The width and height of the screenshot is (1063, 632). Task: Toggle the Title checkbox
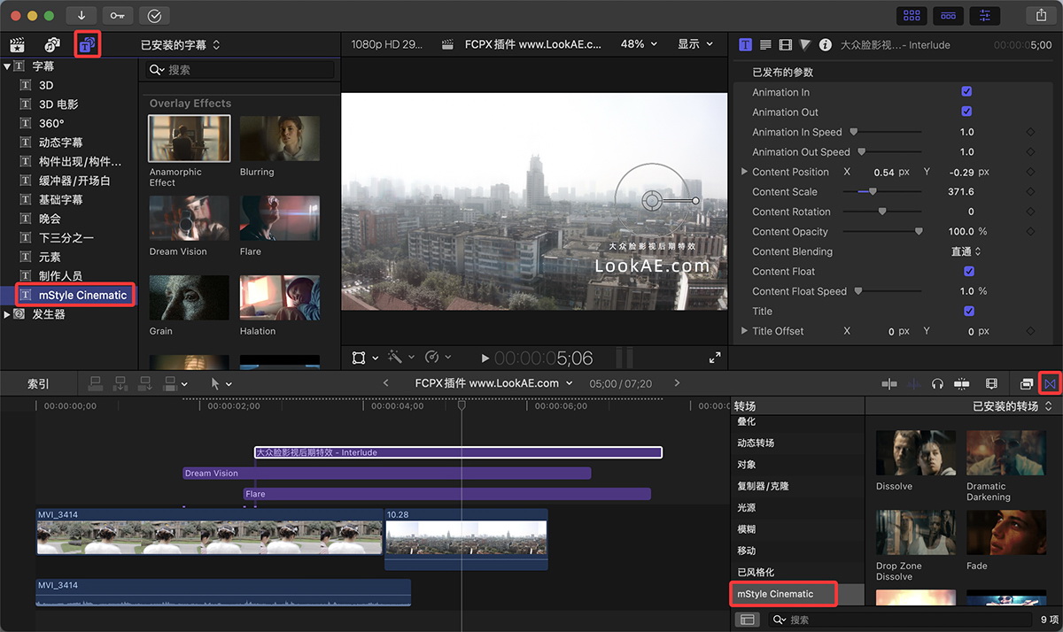tap(968, 312)
